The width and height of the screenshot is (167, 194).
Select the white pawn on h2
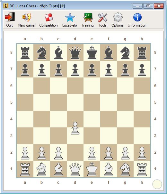tap(142, 153)
